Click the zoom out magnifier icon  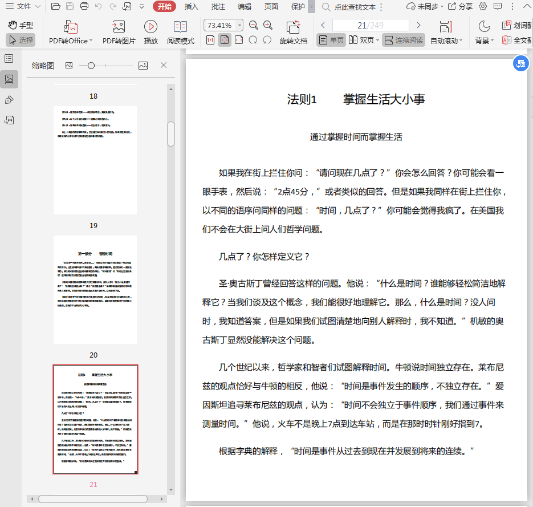pos(253,25)
